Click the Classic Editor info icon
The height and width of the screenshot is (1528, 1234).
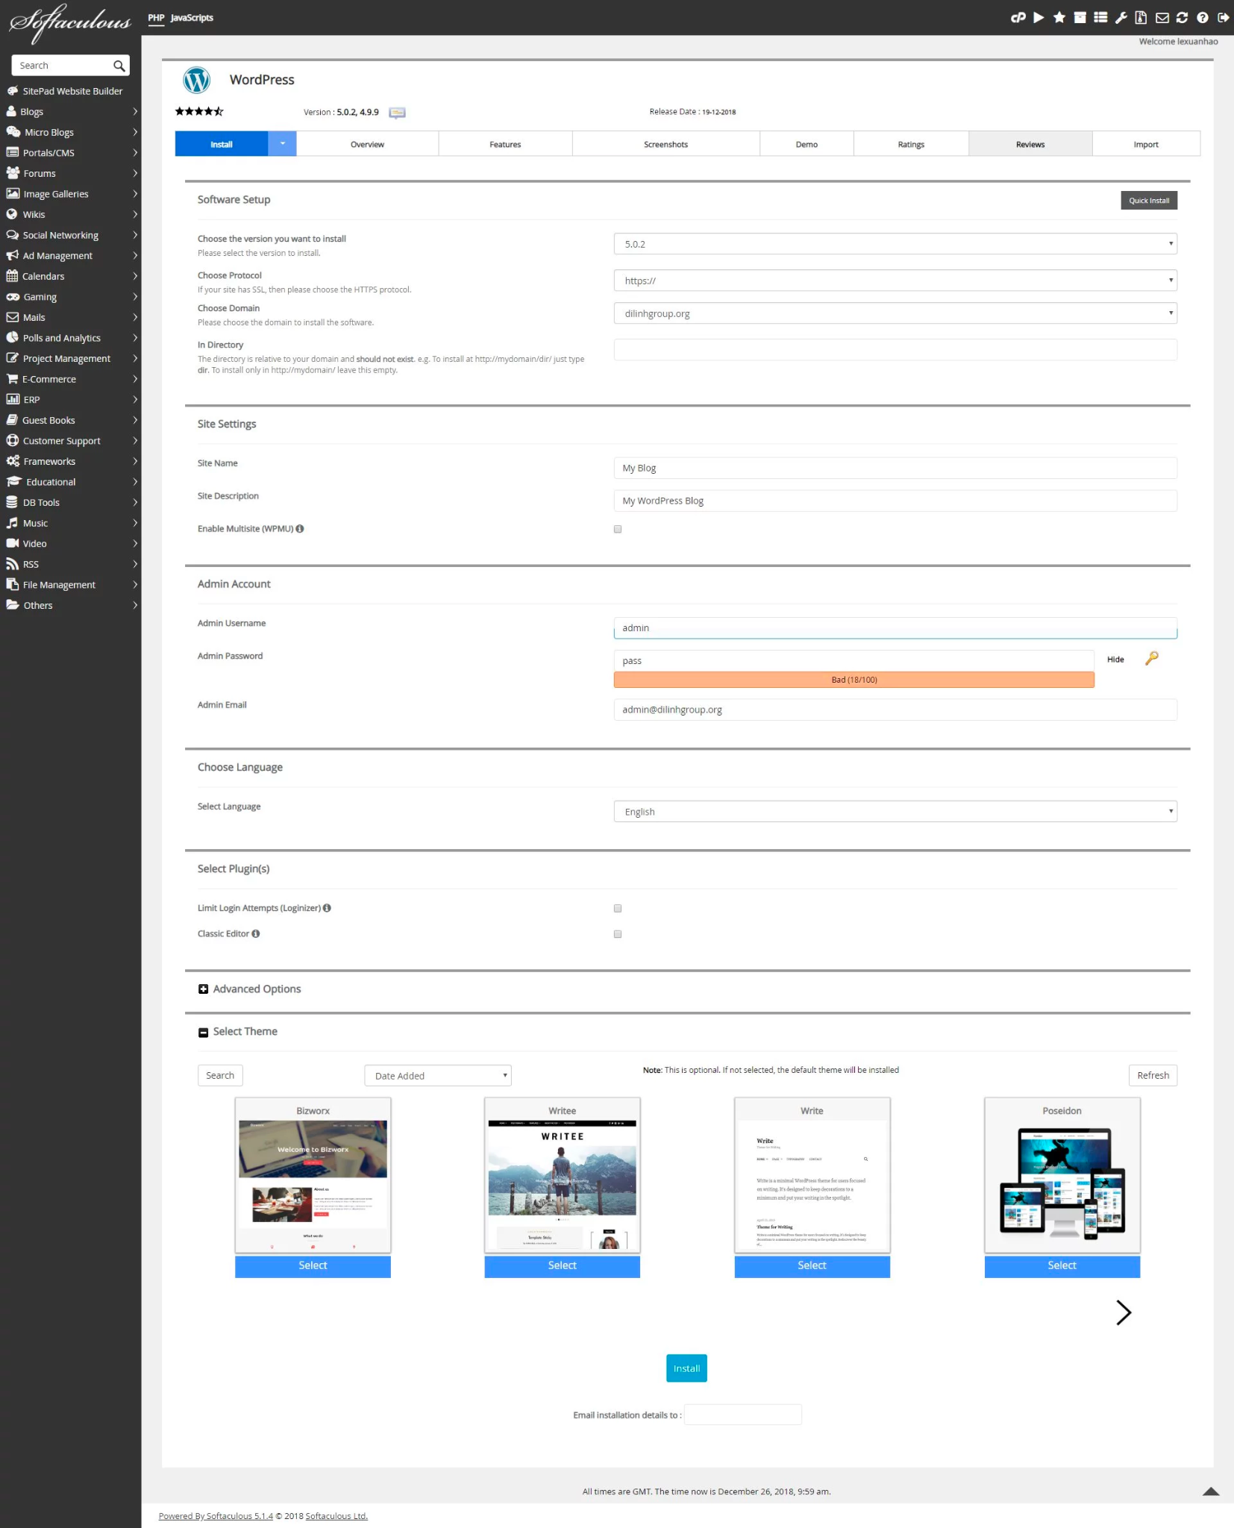pos(256,933)
